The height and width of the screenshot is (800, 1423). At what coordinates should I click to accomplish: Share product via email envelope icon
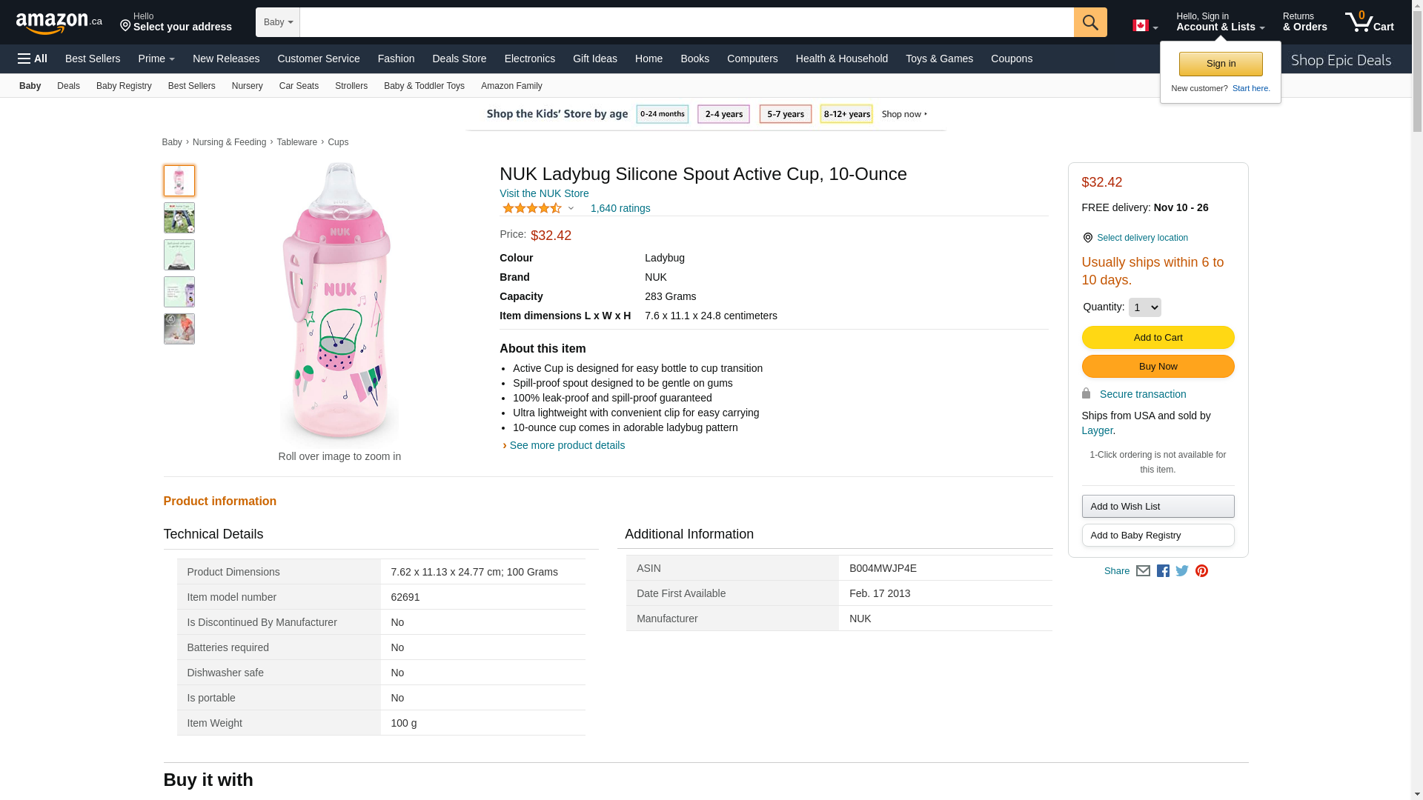(1143, 571)
